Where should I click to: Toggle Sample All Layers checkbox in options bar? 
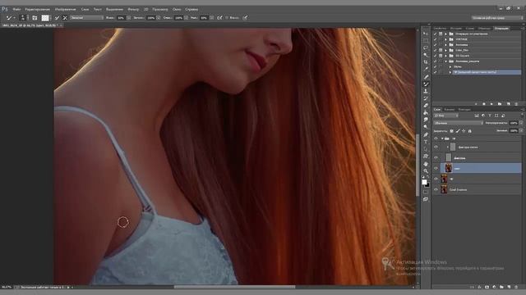coord(227,18)
